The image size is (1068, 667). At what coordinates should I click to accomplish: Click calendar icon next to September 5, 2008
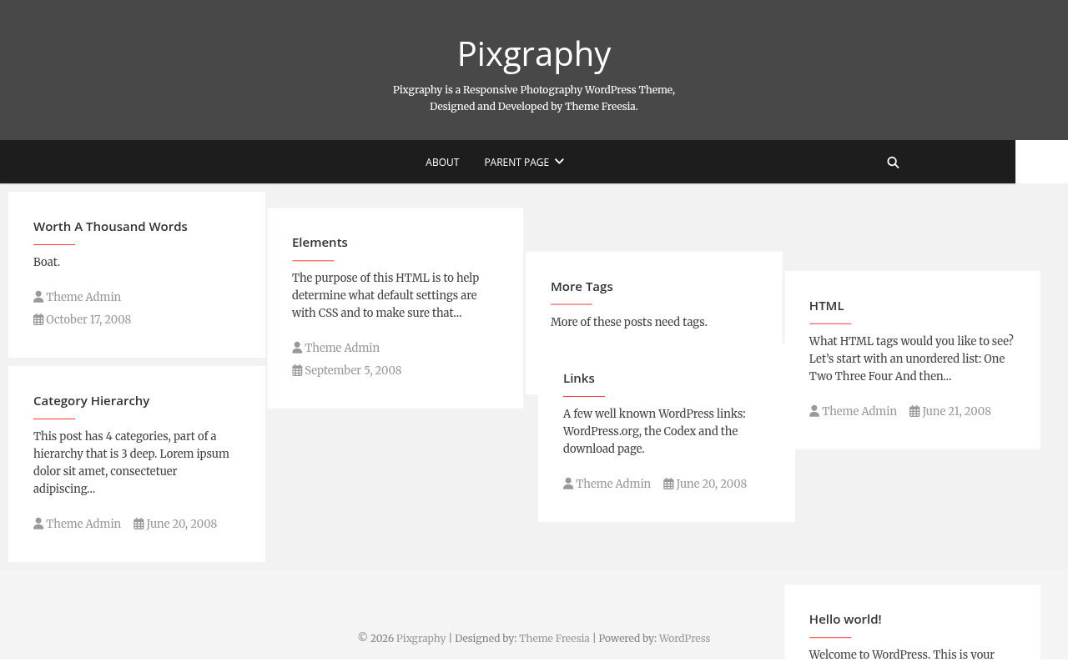pos(297,370)
